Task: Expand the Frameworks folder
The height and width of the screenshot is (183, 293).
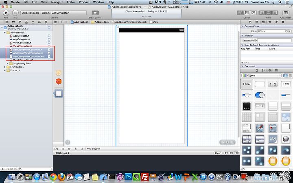Action: click(5, 67)
